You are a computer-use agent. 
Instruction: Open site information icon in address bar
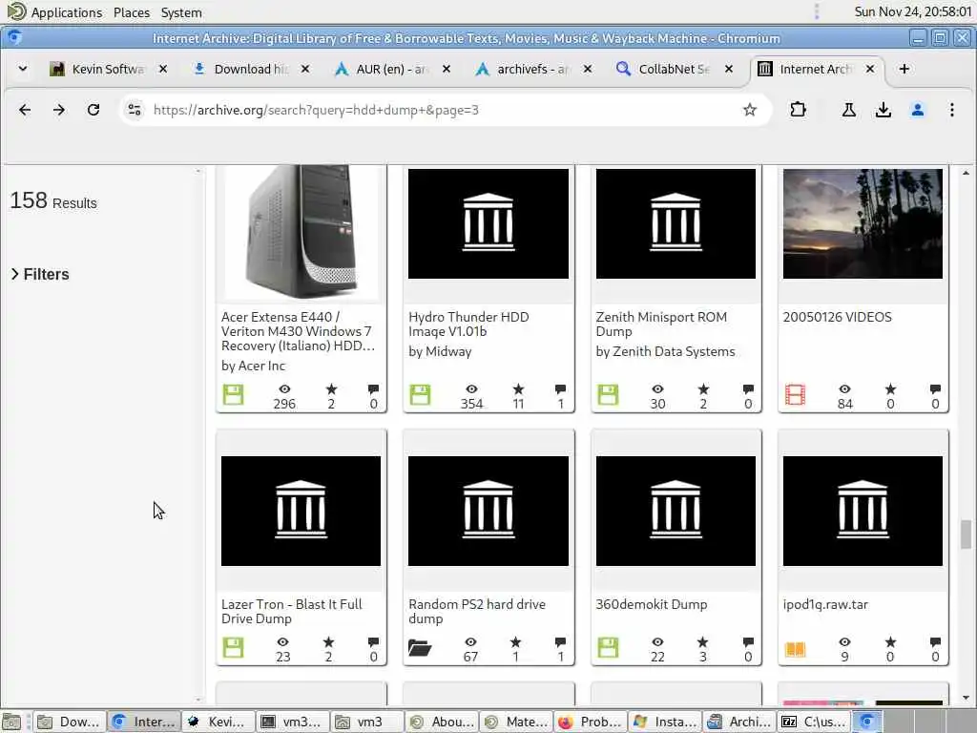point(134,111)
